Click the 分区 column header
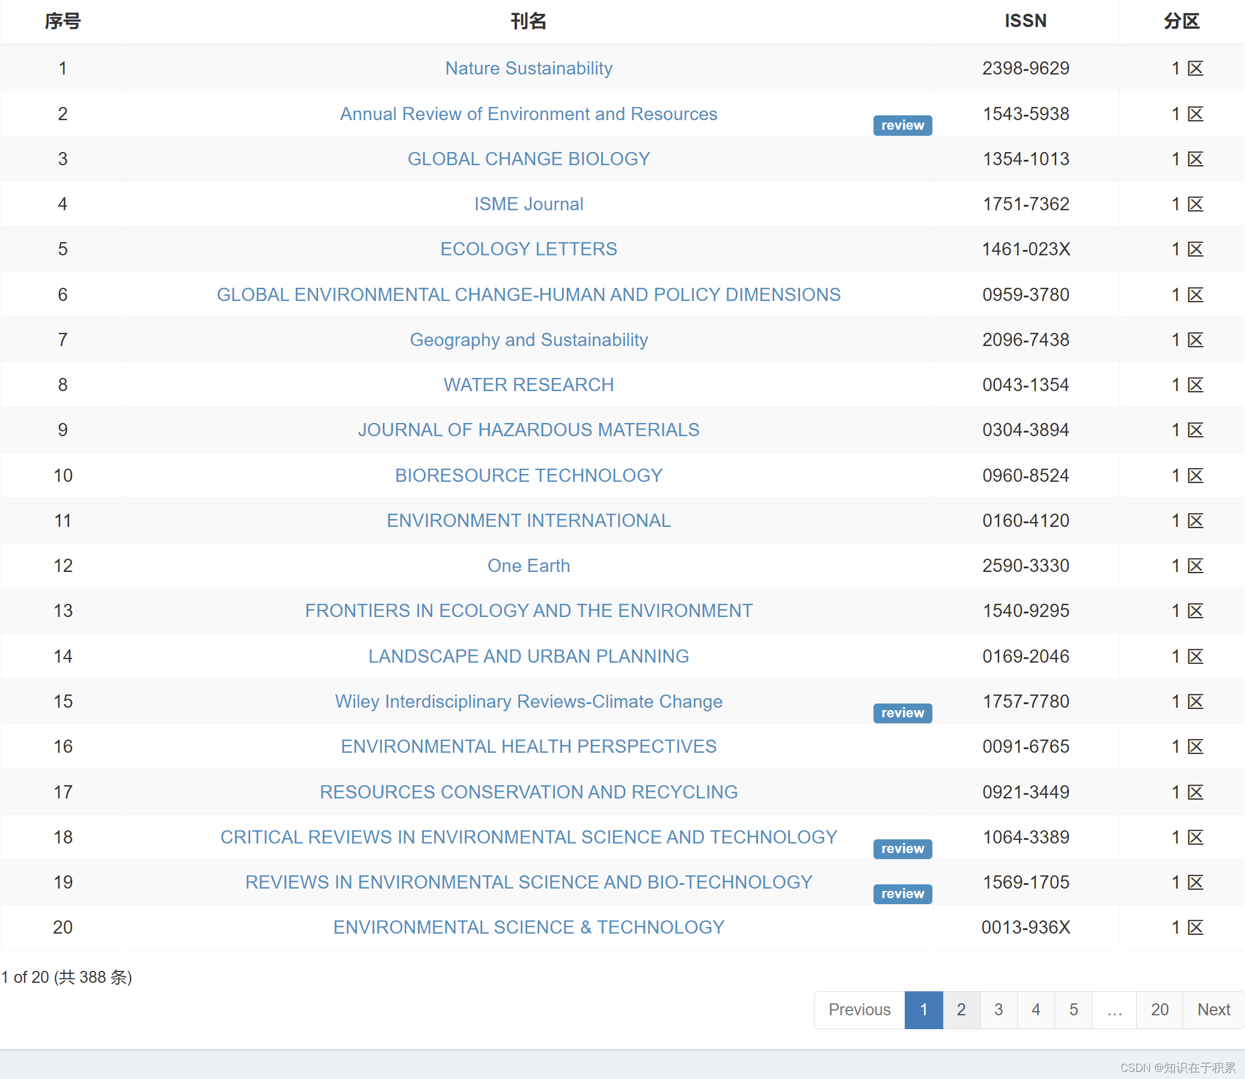1245x1079 pixels. 1181,21
